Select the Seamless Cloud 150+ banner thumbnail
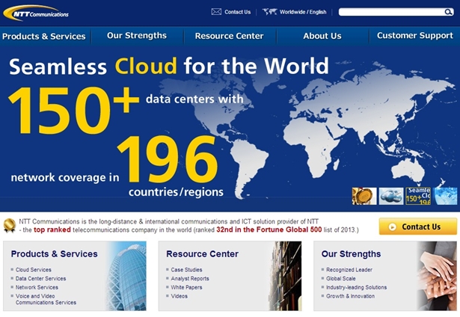Image resolution: width=460 pixels, height=317 pixels. coord(418,196)
